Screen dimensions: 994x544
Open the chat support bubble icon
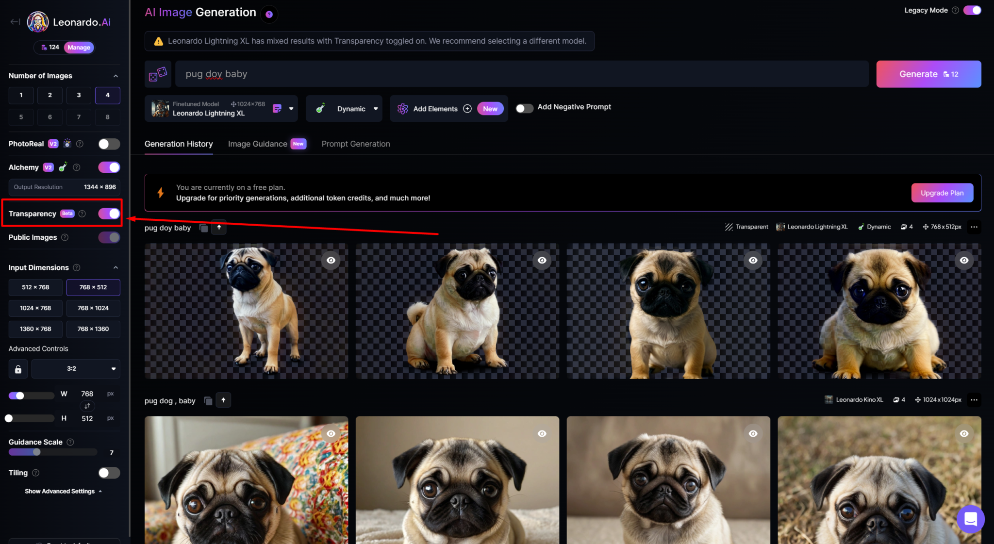(x=970, y=519)
